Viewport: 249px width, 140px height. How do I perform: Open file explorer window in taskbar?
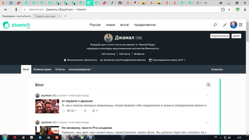click(x=82, y=137)
